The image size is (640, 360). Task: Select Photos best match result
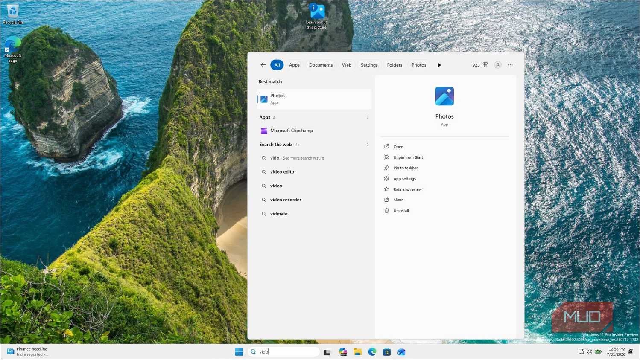[x=314, y=99]
